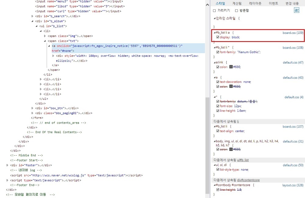Viewport: 305px width, 198px height.
Task: Select the 'Footer Start' comment line
Action: (27, 160)
